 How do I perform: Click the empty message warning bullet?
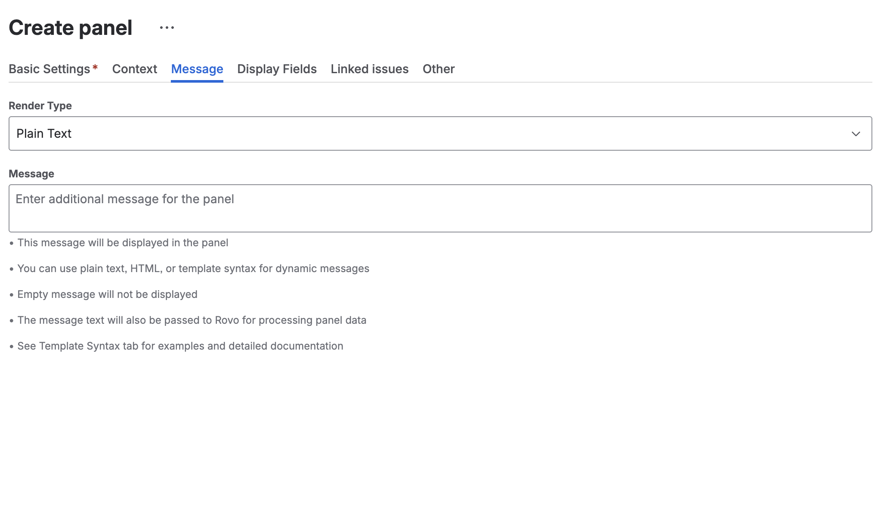(x=107, y=294)
